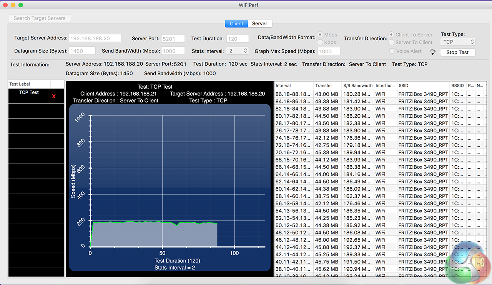The width and height of the screenshot is (492, 285).
Task: Switch to the Server tab
Action: (x=259, y=24)
